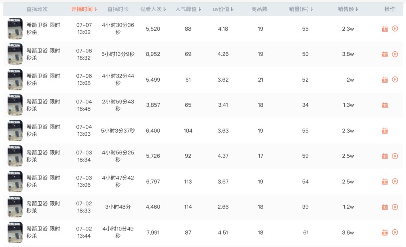Select duration 3小时48分

118,207
